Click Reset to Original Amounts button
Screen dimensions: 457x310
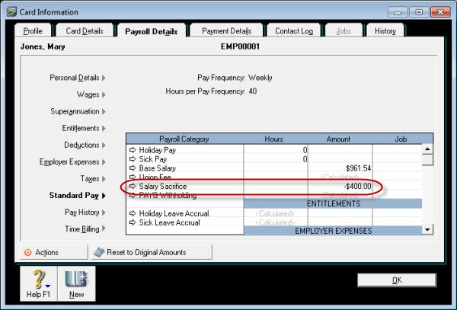click(151, 252)
